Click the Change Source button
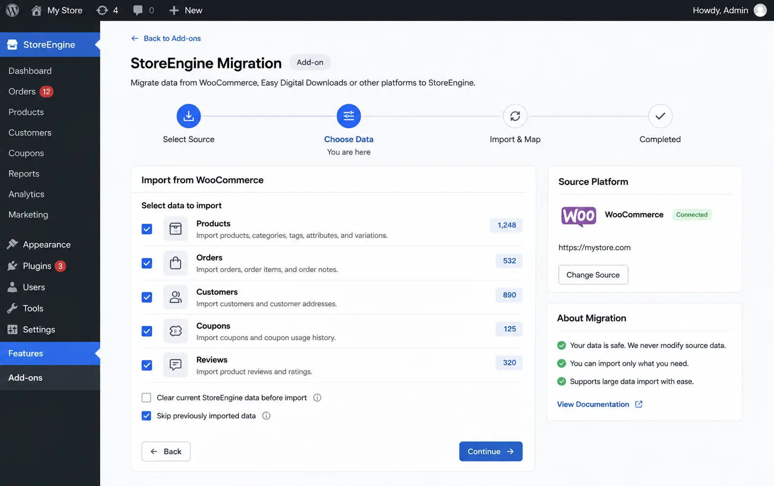774x486 pixels. 593,275
